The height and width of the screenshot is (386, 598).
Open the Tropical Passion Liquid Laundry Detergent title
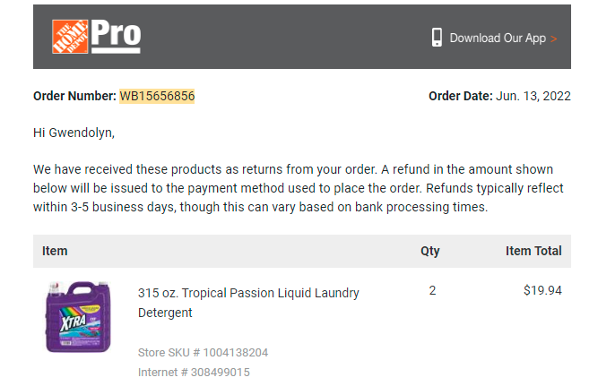coord(248,303)
